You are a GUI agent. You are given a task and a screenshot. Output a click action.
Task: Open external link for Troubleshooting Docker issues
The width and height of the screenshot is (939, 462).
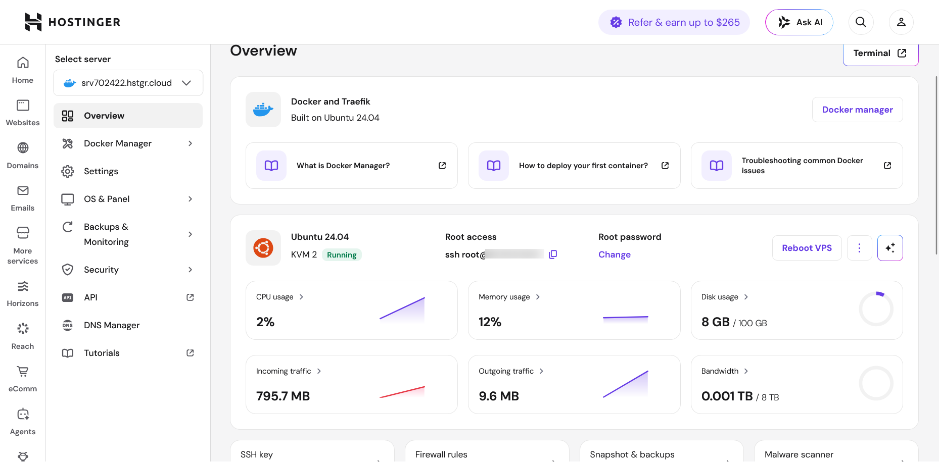click(x=887, y=166)
